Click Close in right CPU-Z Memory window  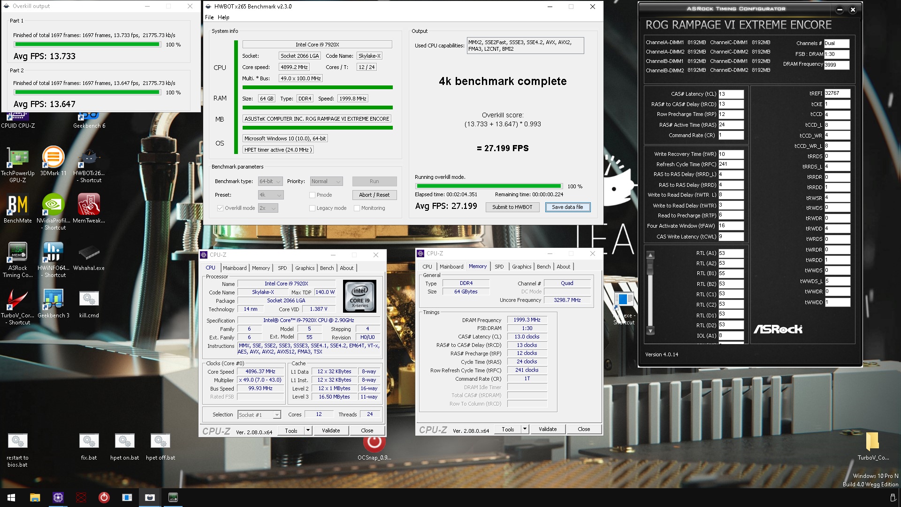point(584,429)
